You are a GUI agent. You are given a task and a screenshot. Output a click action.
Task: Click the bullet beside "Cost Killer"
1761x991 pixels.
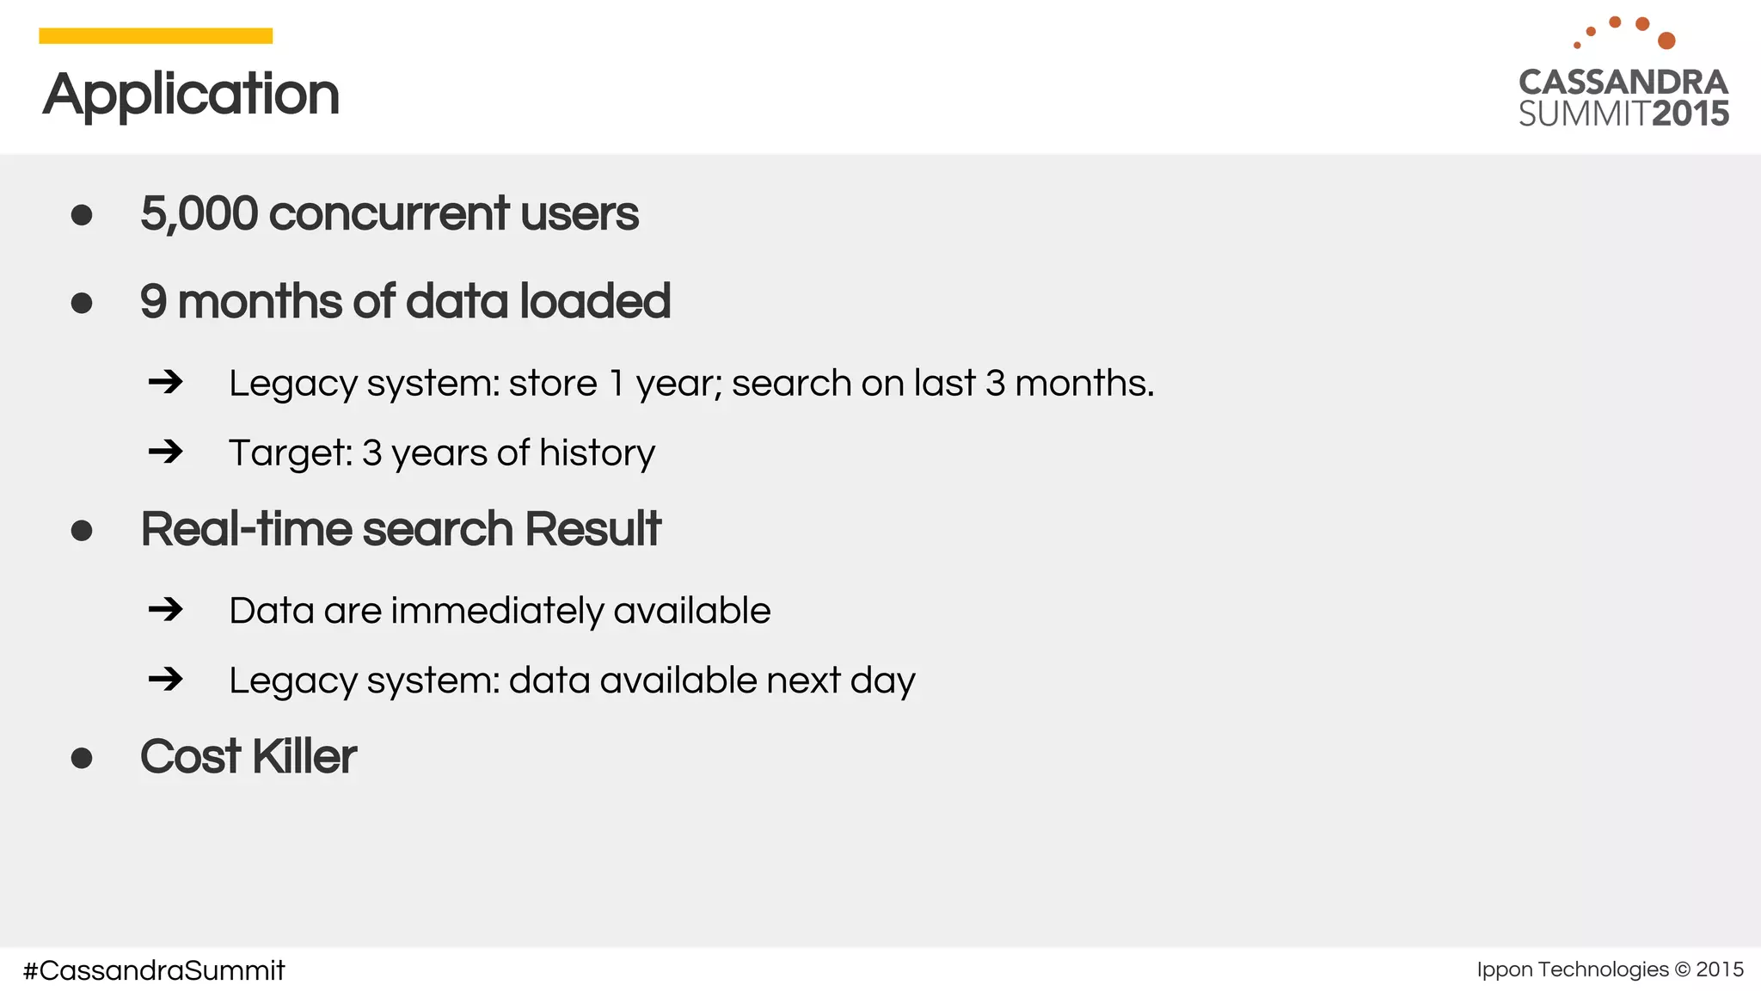[82, 758]
